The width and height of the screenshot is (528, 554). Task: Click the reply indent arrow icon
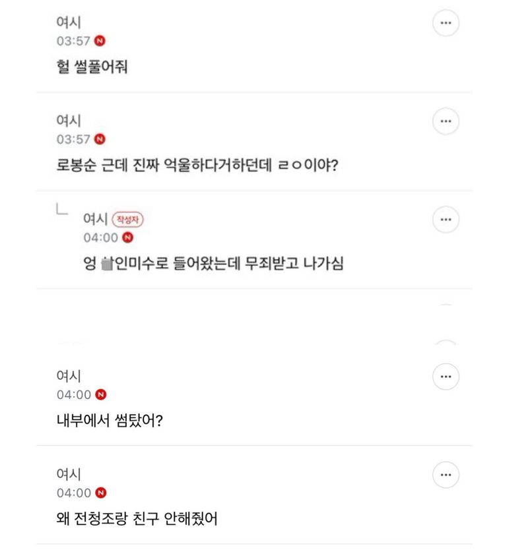[61, 210]
